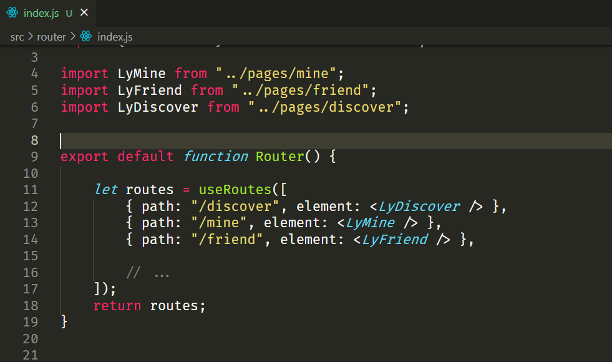The height and width of the screenshot is (362, 612).
Task: Click the 'routes' variable on line 11
Action: (x=150, y=190)
